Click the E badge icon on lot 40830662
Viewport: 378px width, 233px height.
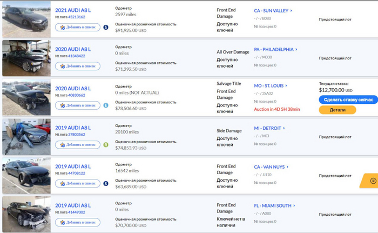click(x=106, y=105)
